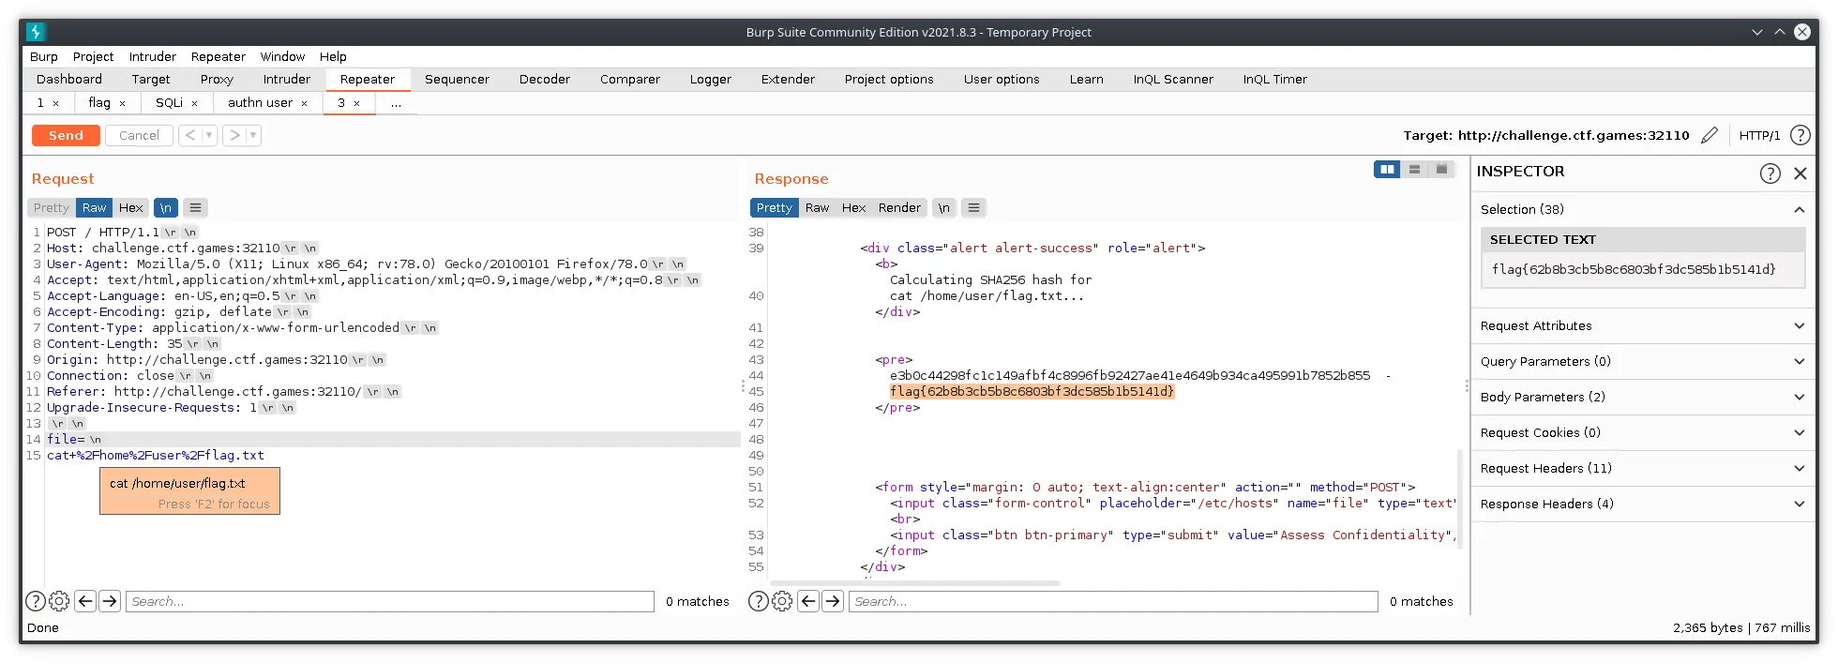Send the request
The height and width of the screenshot is (663, 1838).
point(66,135)
